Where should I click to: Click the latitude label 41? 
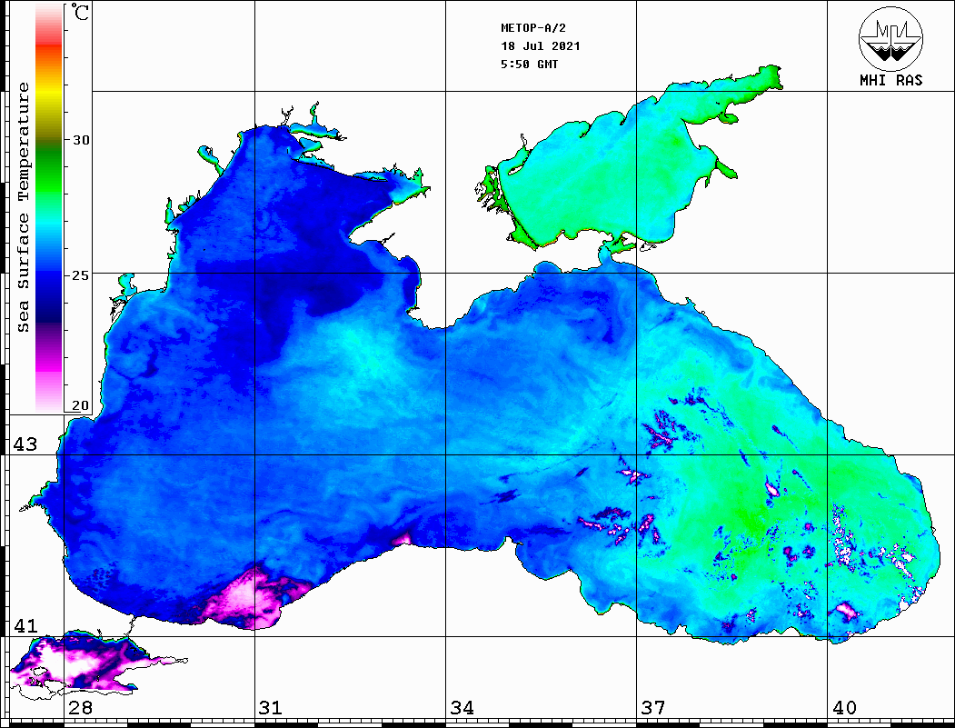click(24, 626)
